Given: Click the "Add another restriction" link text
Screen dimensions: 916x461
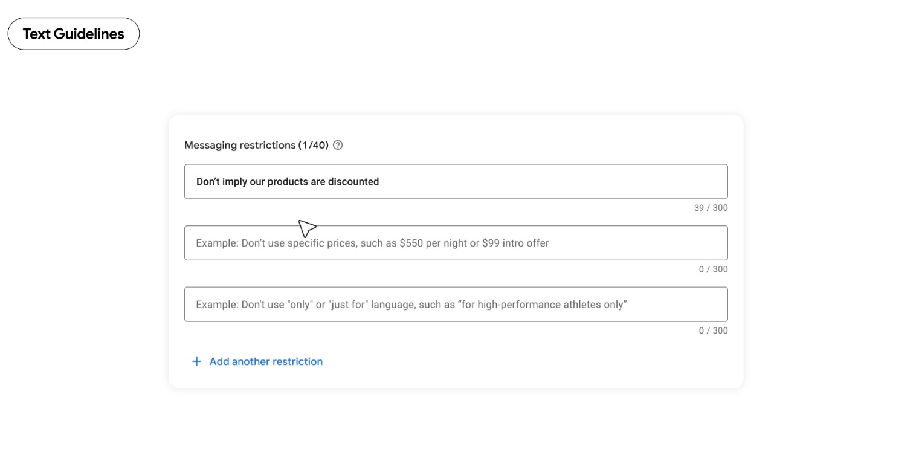Looking at the screenshot, I should pyautogui.click(x=266, y=361).
